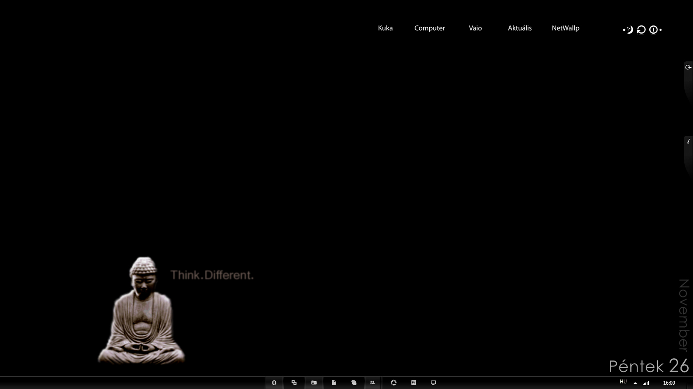The image size is (693, 389).
Task: Click the circular arrow restart icon
Action: pos(641,29)
